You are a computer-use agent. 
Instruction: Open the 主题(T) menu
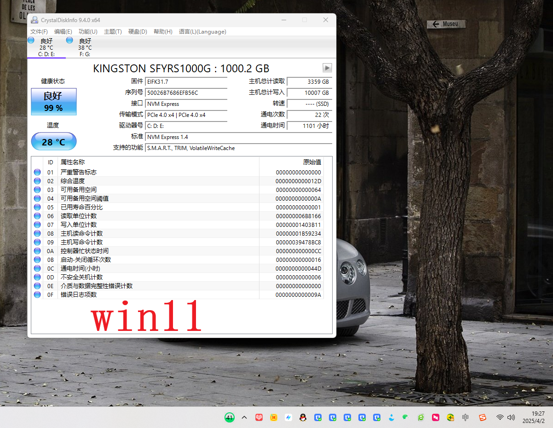click(x=113, y=32)
